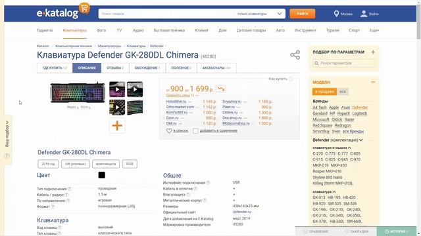Image resolution: width=421 pixels, height=236 pixels.
Task: Open help icon for Кабель / радиус
Action: coord(66,195)
